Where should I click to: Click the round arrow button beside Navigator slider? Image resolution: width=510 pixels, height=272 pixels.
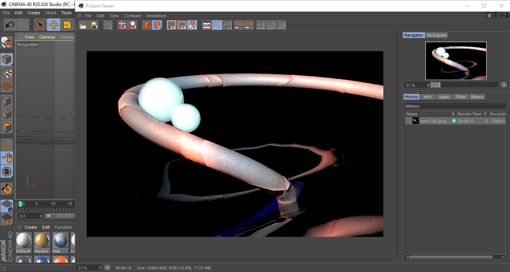[504, 85]
